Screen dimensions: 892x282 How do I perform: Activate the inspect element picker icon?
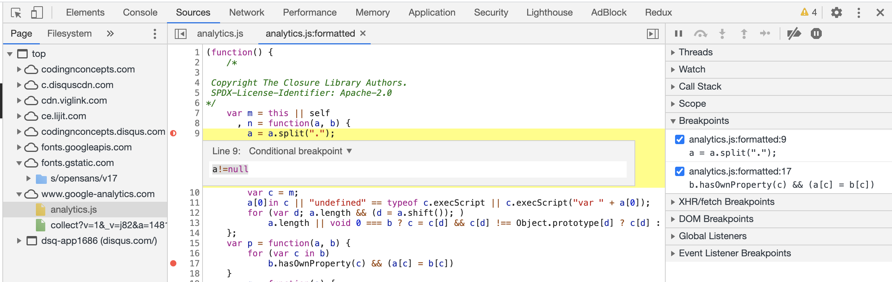(16, 13)
